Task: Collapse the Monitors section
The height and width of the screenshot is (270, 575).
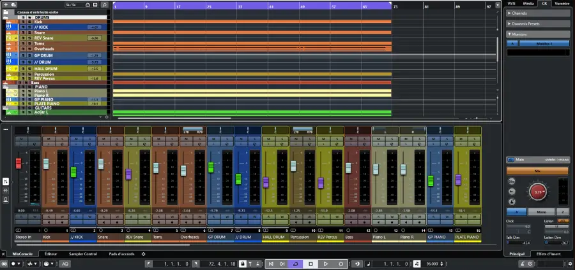Action: 539,34
